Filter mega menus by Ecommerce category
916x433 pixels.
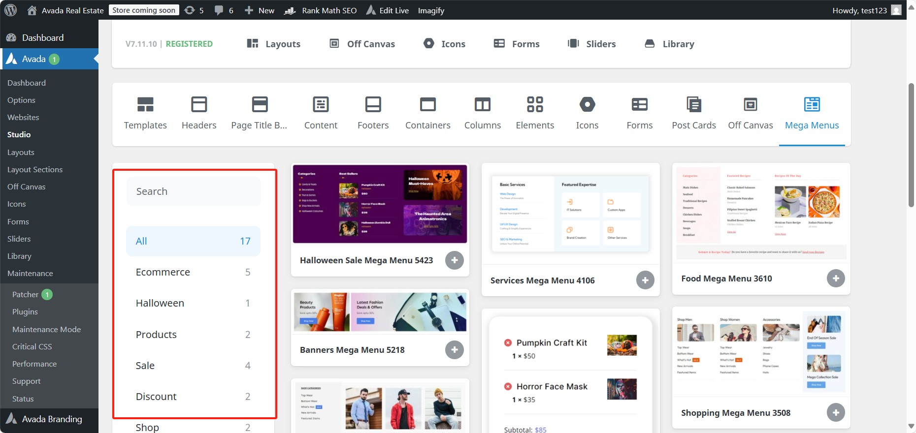[x=193, y=272]
